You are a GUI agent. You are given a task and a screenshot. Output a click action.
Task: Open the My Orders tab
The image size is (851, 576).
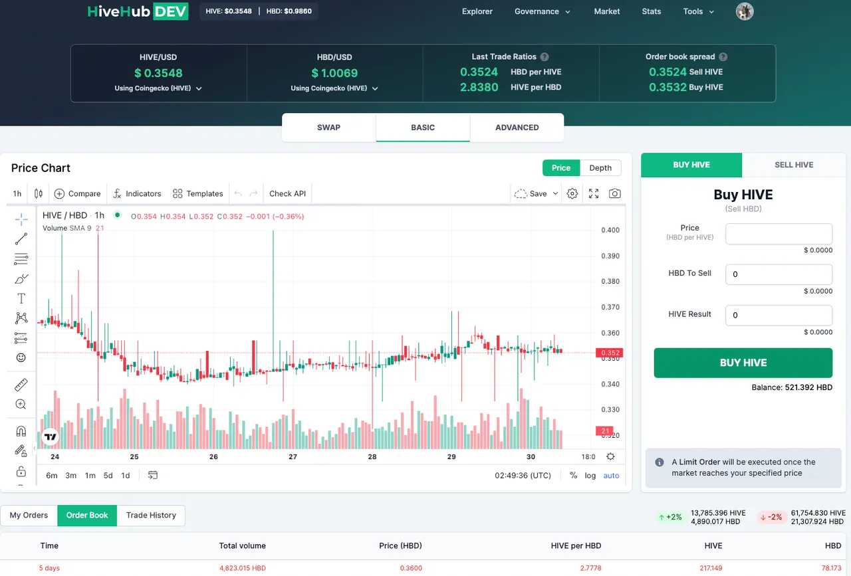pos(29,515)
